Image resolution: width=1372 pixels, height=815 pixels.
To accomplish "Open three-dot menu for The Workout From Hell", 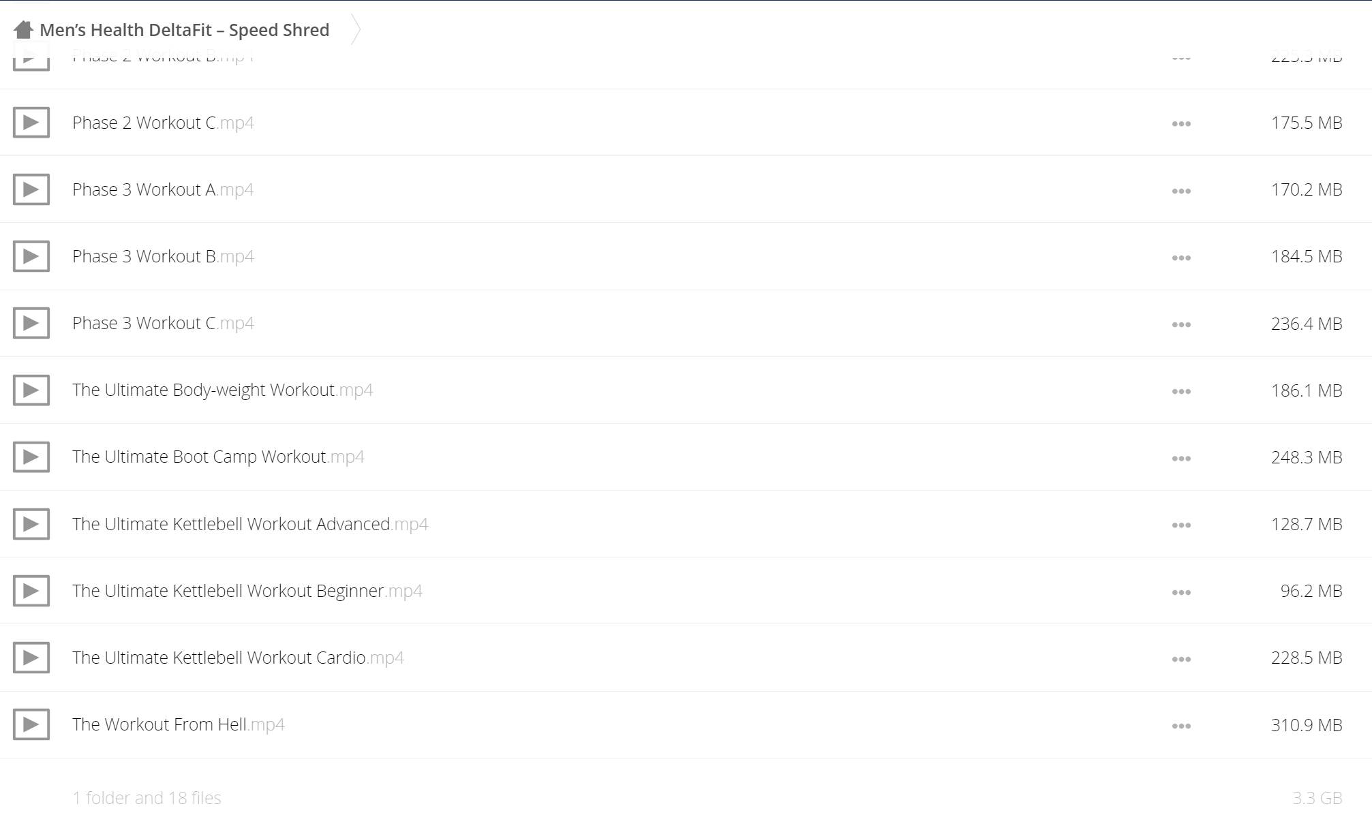I will [1181, 726].
